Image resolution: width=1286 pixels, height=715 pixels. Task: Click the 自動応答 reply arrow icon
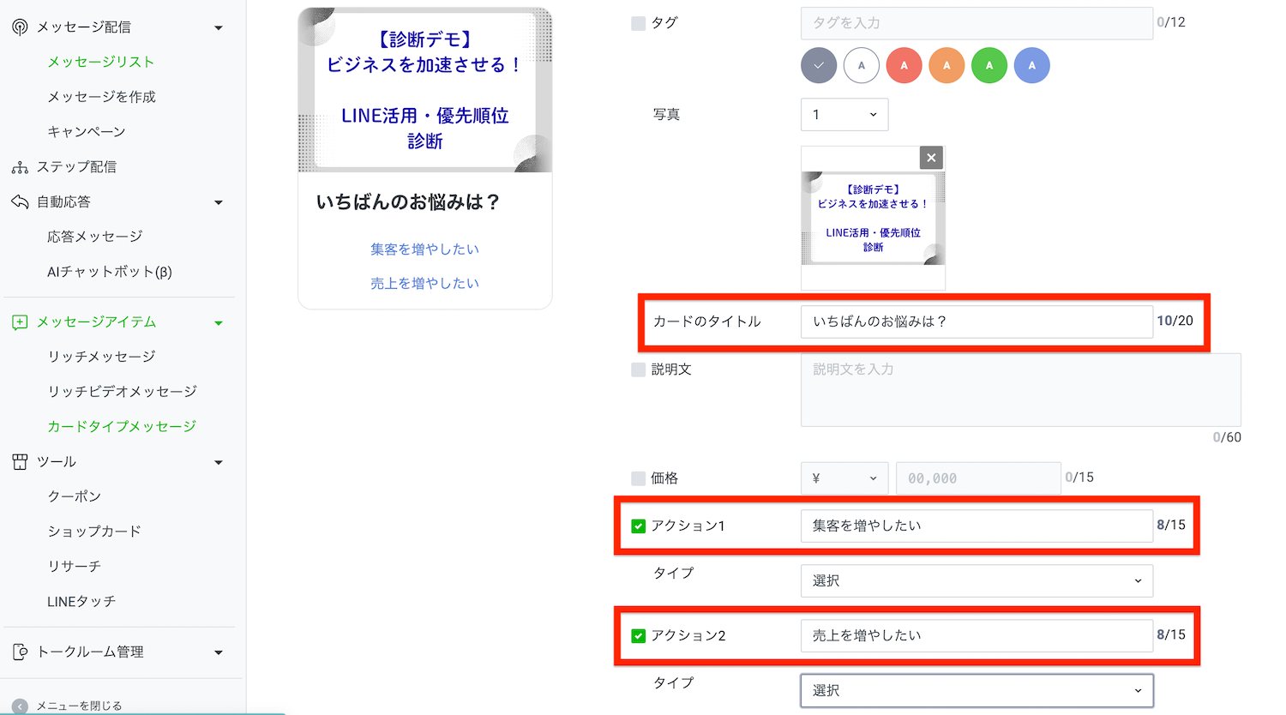coord(20,201)
